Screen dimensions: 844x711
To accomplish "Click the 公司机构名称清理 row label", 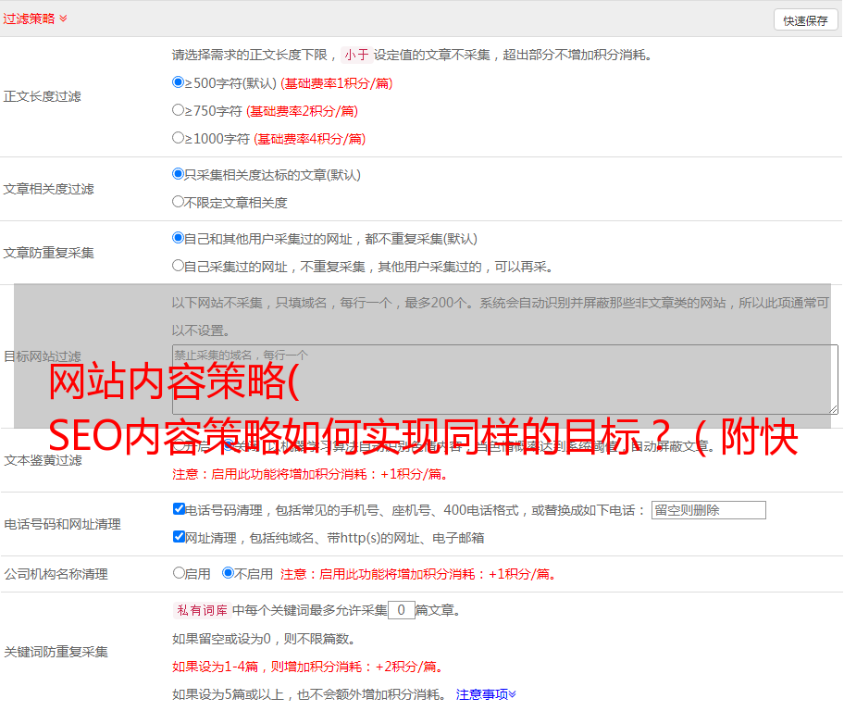I will pos(56,574).
